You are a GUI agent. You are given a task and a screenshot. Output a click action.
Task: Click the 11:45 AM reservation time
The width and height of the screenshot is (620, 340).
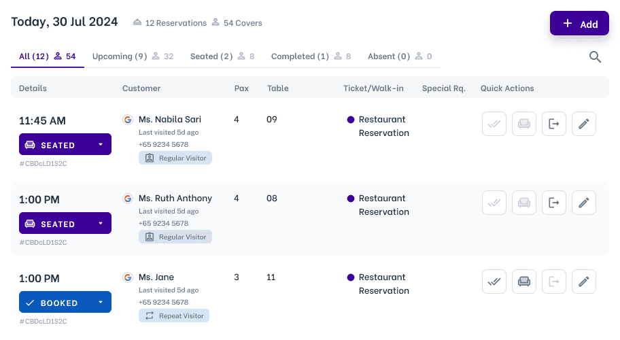[x=42, y=120]
